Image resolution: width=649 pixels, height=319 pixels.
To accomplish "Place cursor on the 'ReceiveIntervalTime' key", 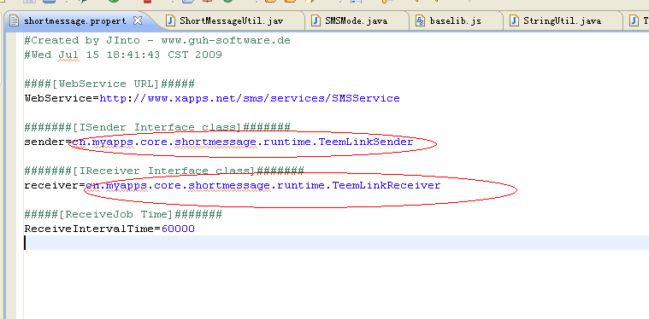I will click(x=89, y=229).
